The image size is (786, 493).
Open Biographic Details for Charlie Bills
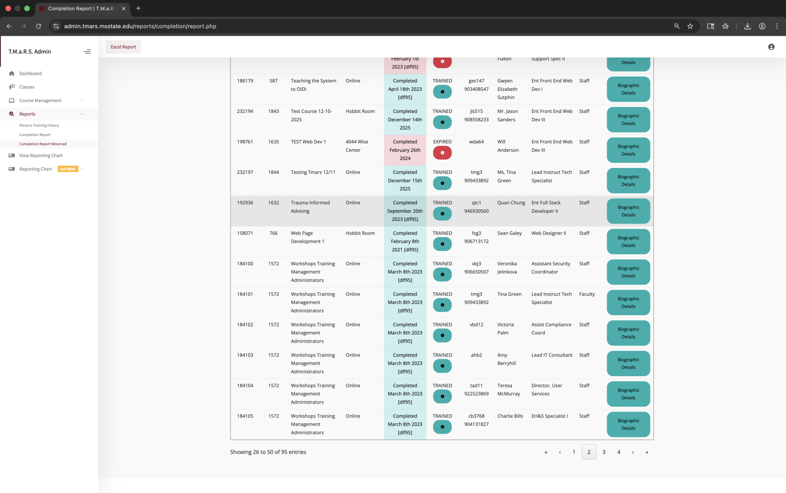[628, 424]
